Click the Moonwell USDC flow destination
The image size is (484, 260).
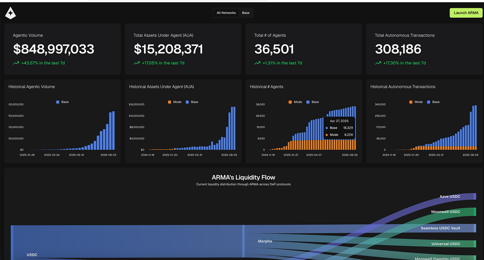click(x=446, y=212)
